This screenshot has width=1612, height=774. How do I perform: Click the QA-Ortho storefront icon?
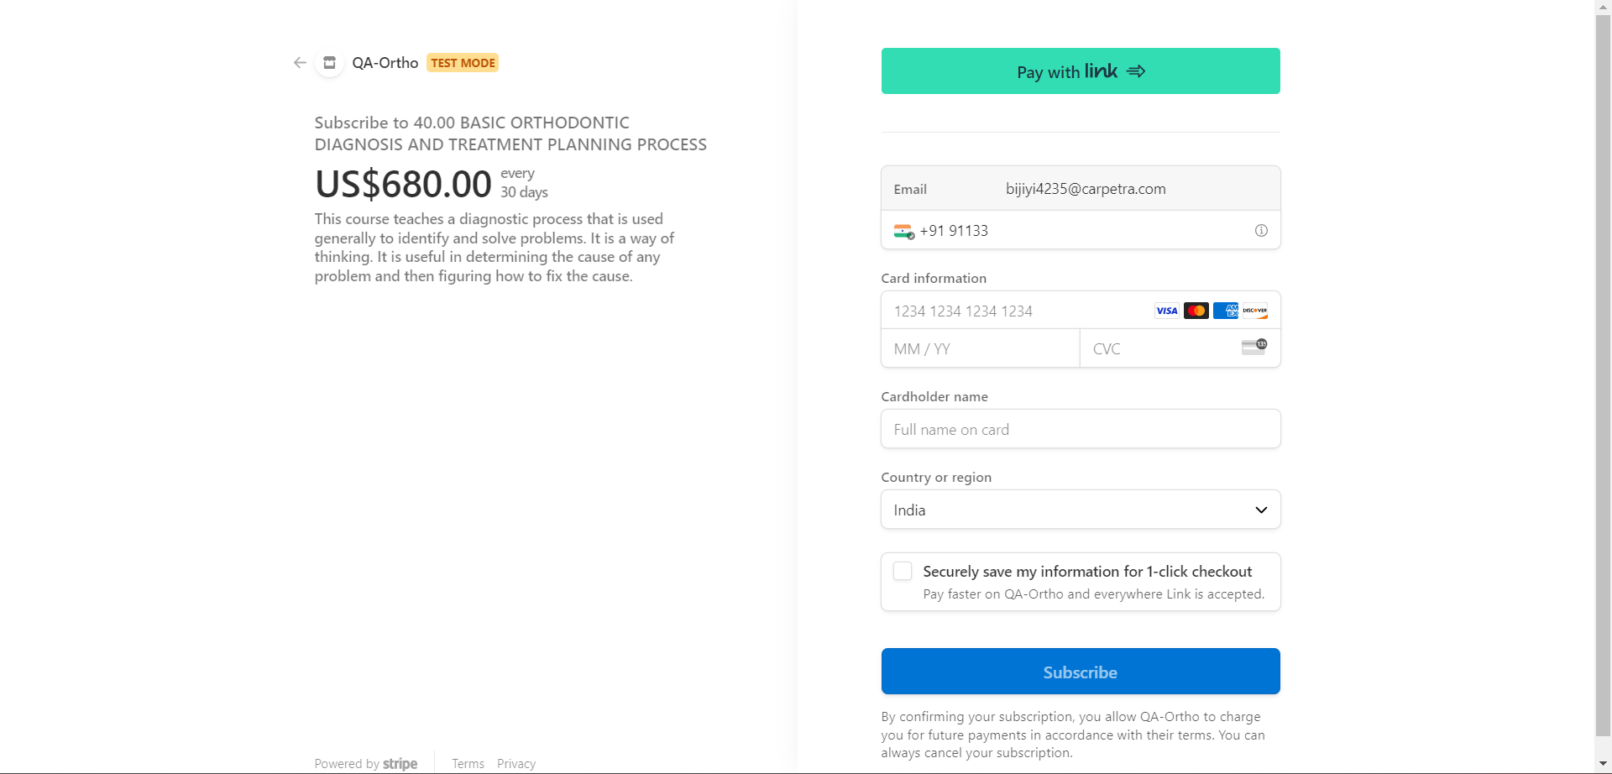329,63
